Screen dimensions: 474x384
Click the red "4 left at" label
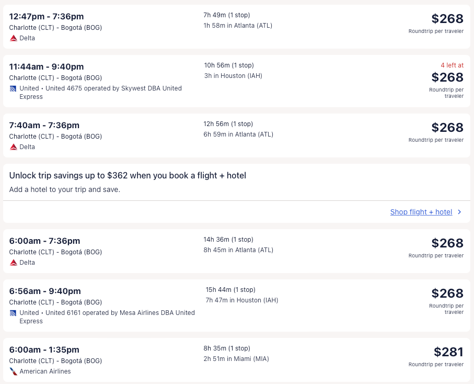452,65
